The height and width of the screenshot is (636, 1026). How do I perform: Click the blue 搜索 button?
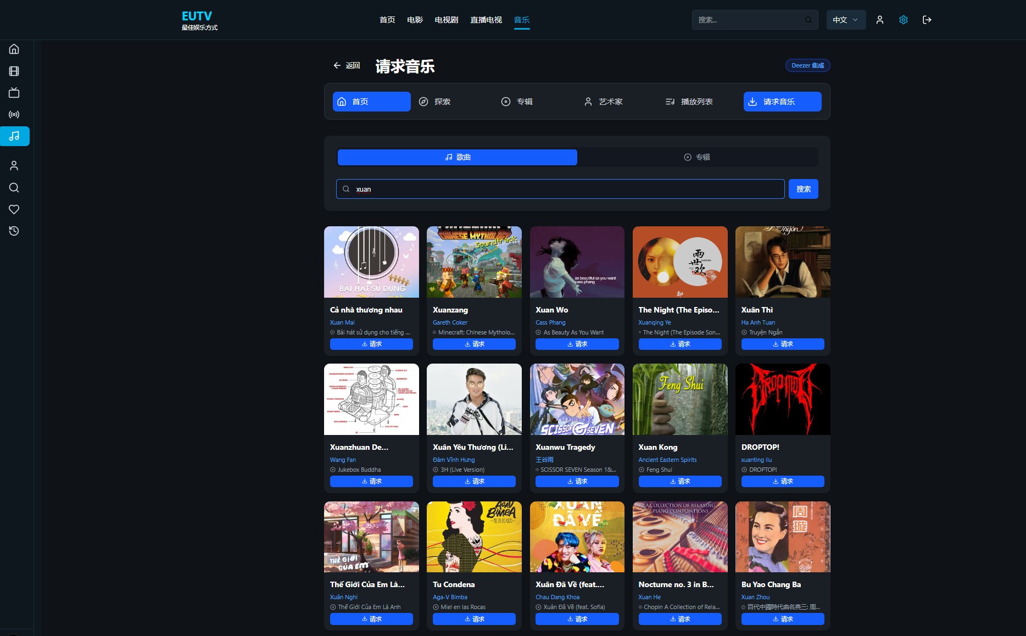point(804,189)
